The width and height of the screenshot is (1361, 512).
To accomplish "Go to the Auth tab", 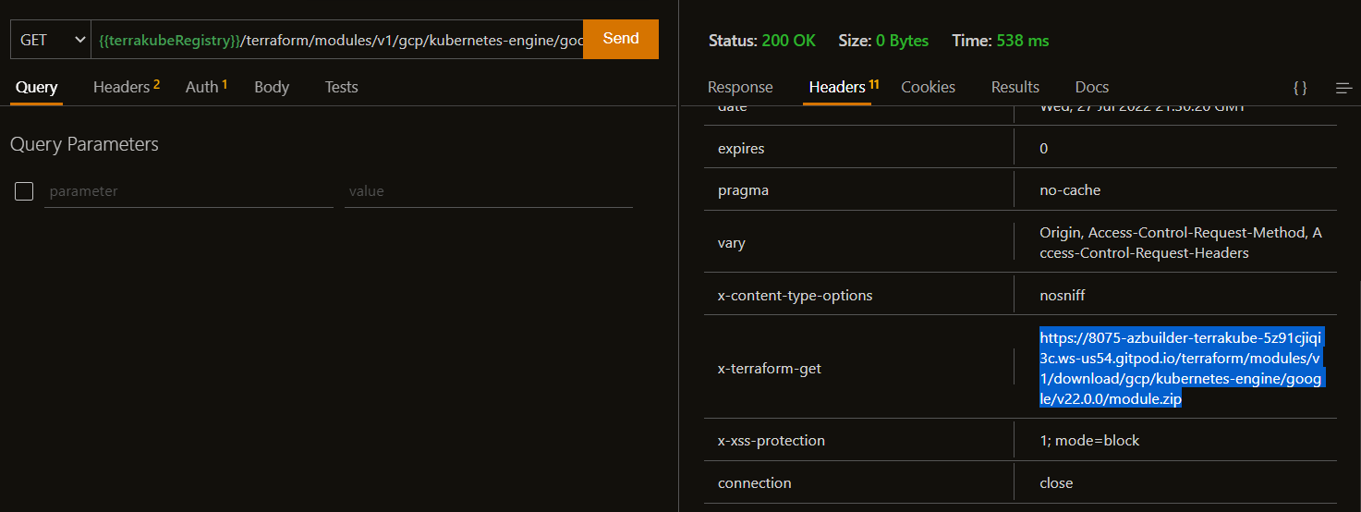I will tap(205, 88).
